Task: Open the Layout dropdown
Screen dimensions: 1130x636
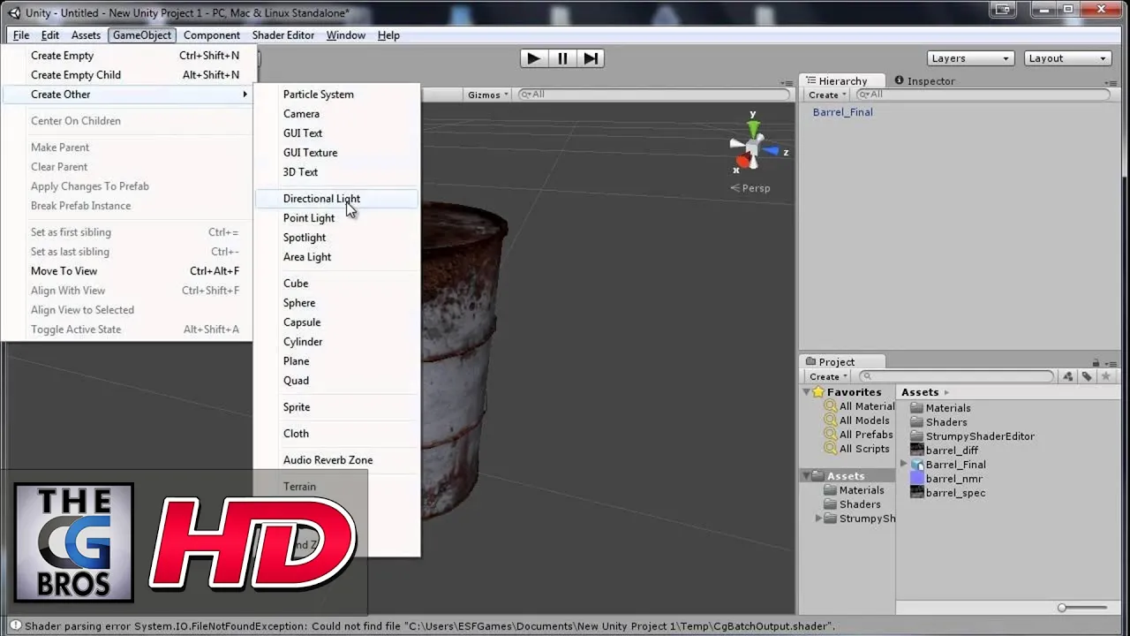Action: pos(1067,58)
